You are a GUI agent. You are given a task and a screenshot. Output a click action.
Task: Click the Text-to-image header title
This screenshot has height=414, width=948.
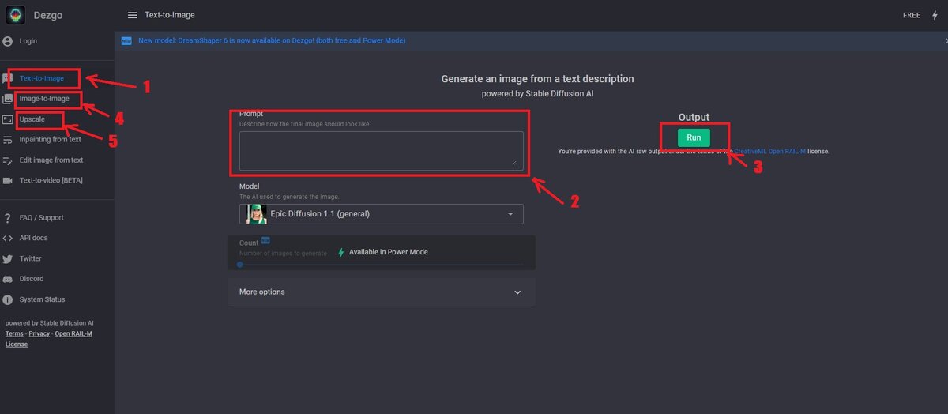pos(170,15)
